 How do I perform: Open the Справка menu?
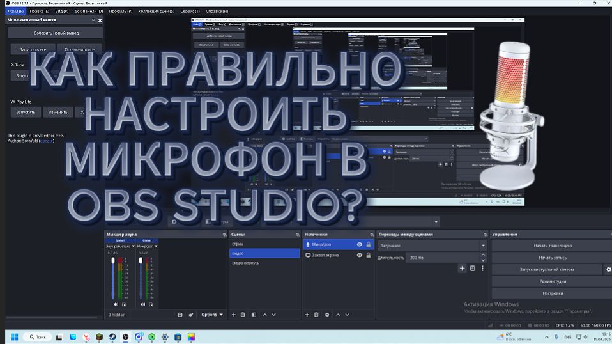[217, 12]
